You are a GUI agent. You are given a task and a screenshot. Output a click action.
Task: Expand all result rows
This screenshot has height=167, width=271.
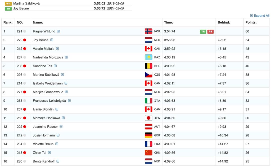click(260, 16)
